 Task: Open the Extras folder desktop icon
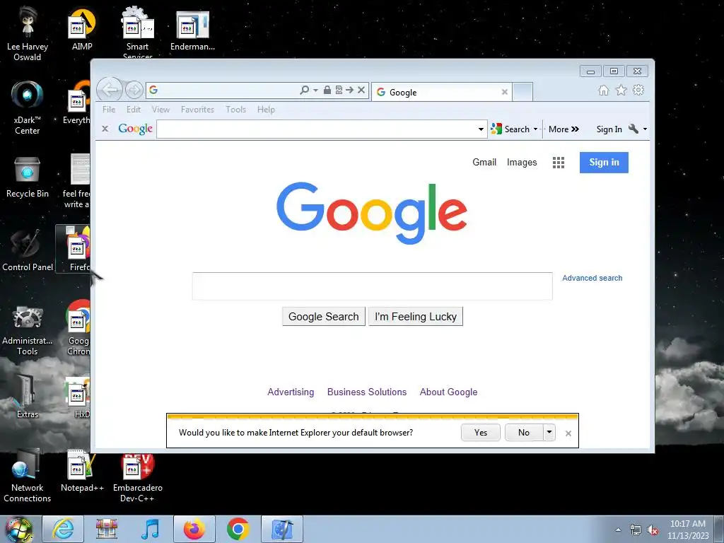click(28, 396)
